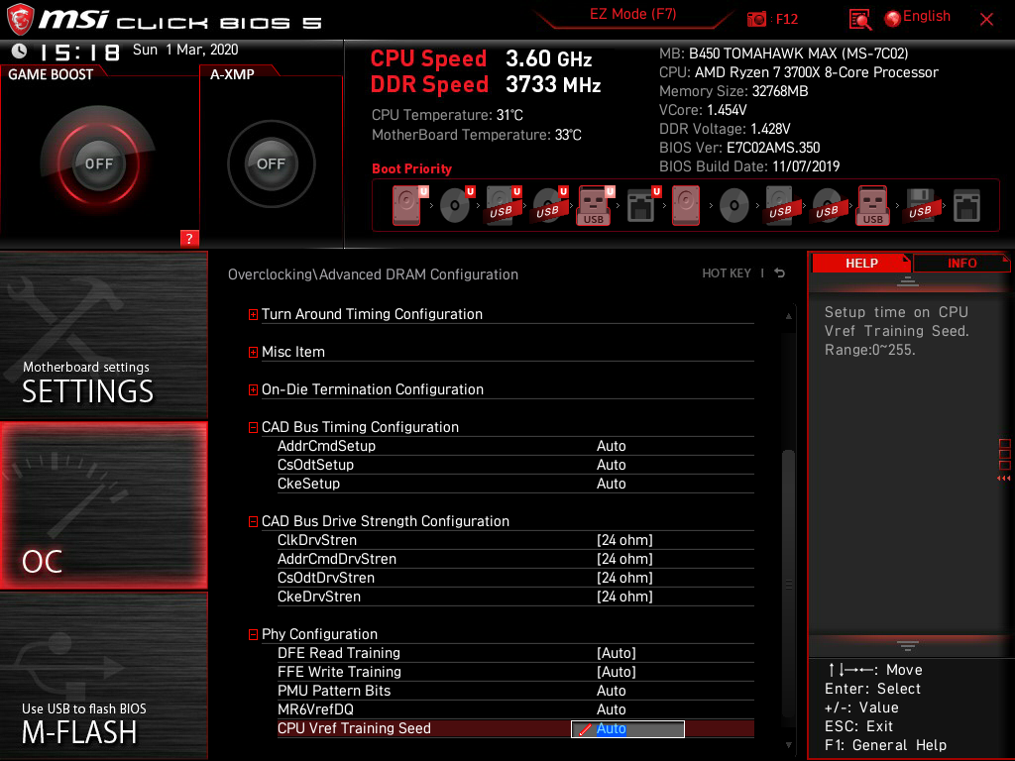Open the CkeDrvStren [24 ohm] dropdown
Screen dimensions: 1015x761
tap(624, 596)
